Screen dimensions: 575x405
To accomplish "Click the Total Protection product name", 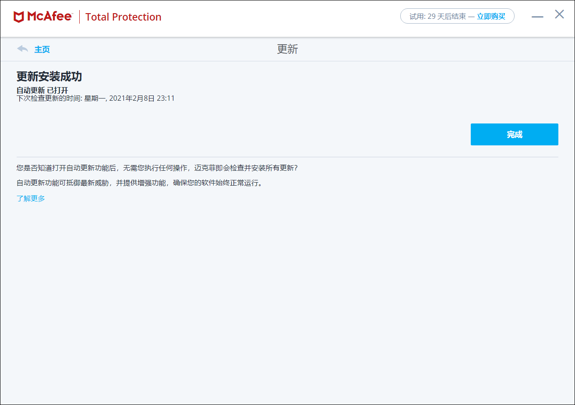I will (123, 17).
